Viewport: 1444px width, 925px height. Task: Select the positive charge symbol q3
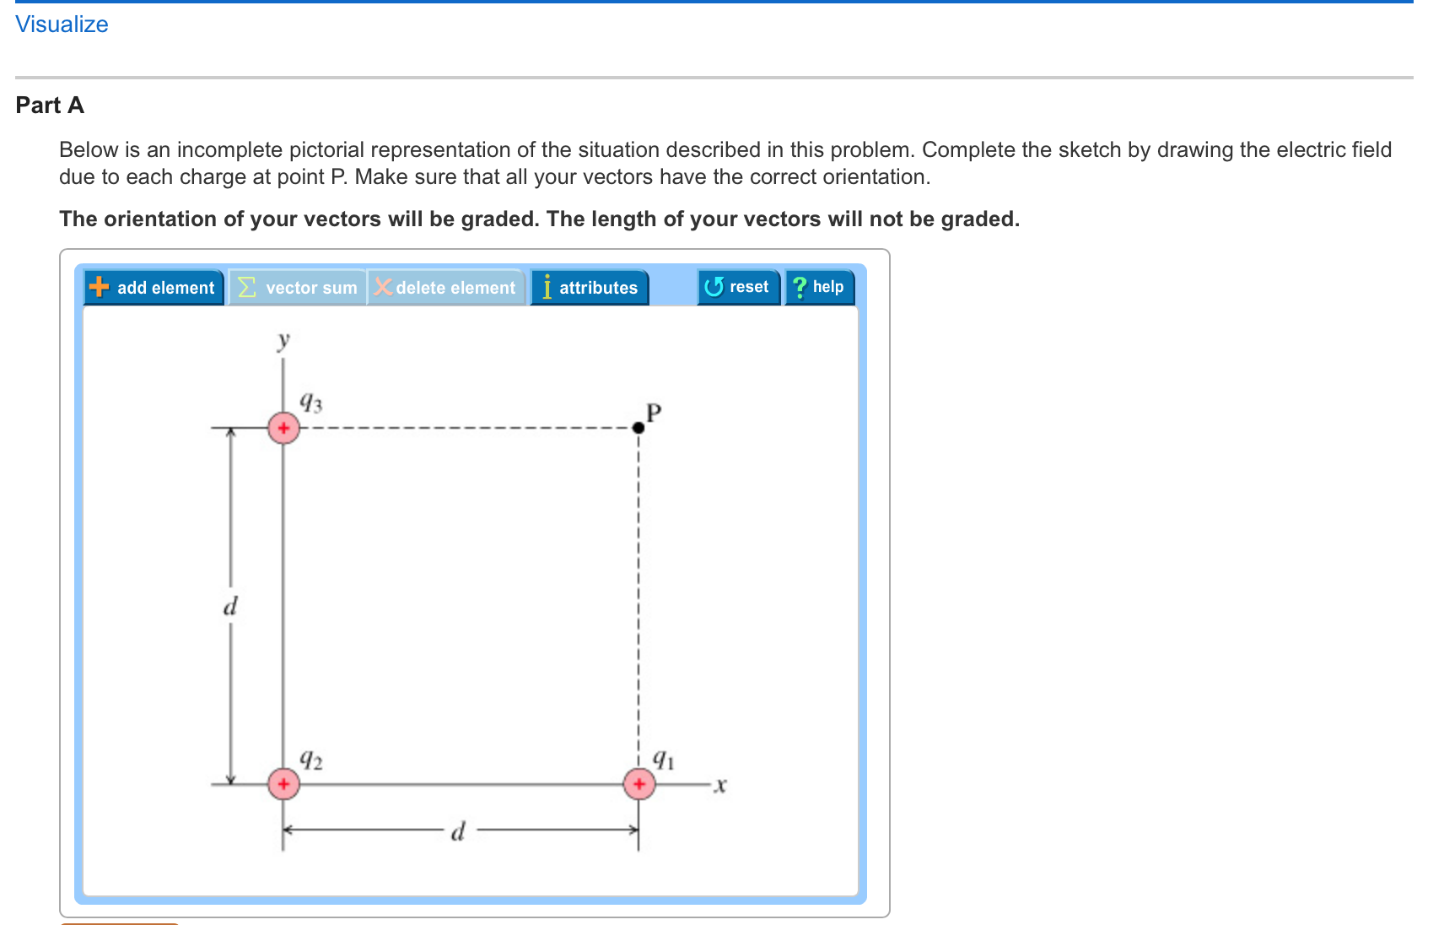pyautogui.click(x=283, y=428)
